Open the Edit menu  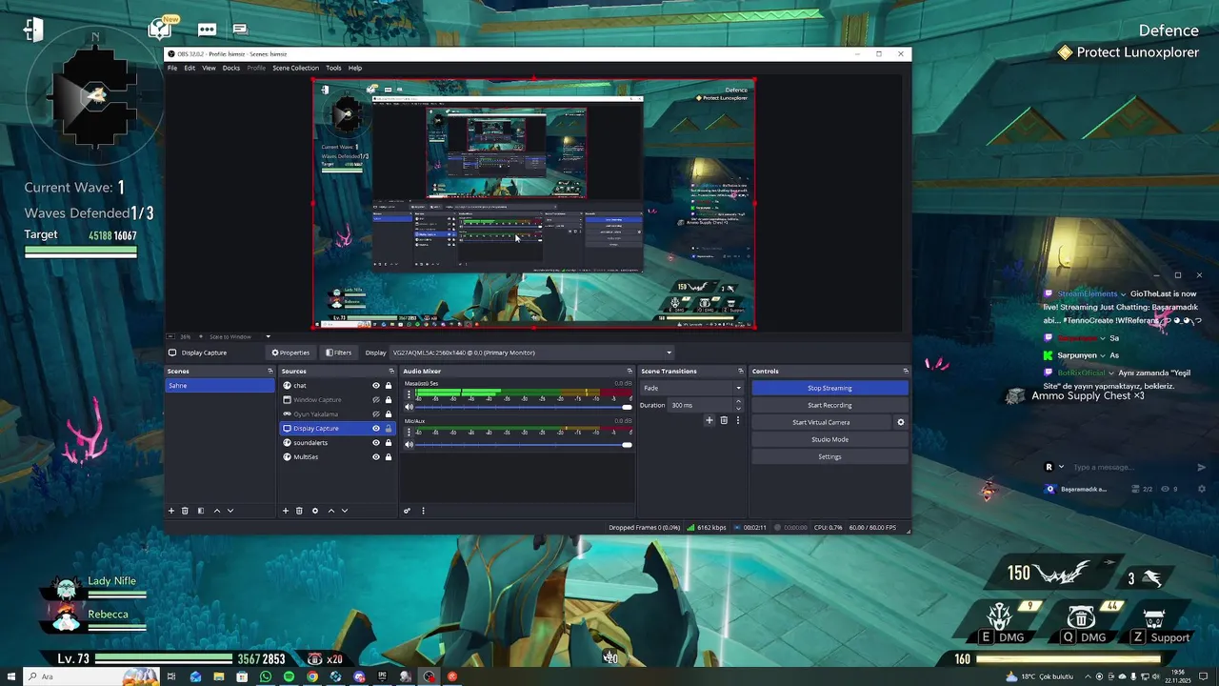coord(190,68)
